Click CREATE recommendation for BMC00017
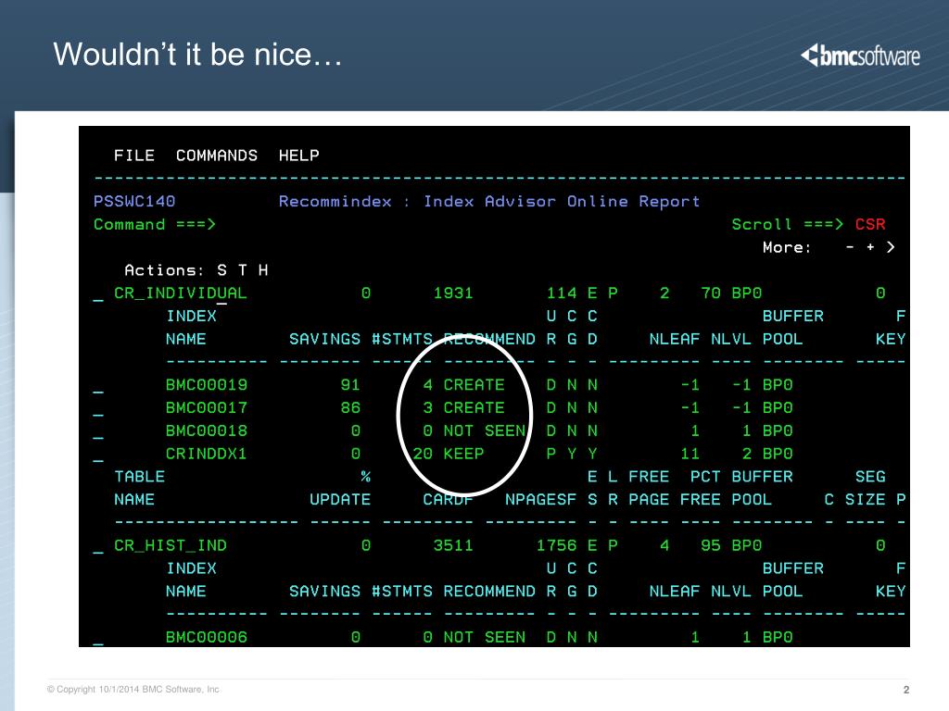949x711 pixels. tap(474, 407)
